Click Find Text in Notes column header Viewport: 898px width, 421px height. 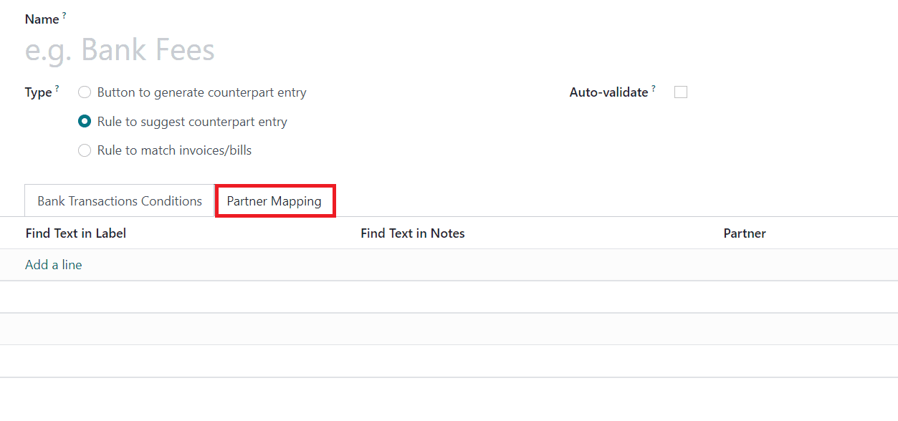[413, 233]
